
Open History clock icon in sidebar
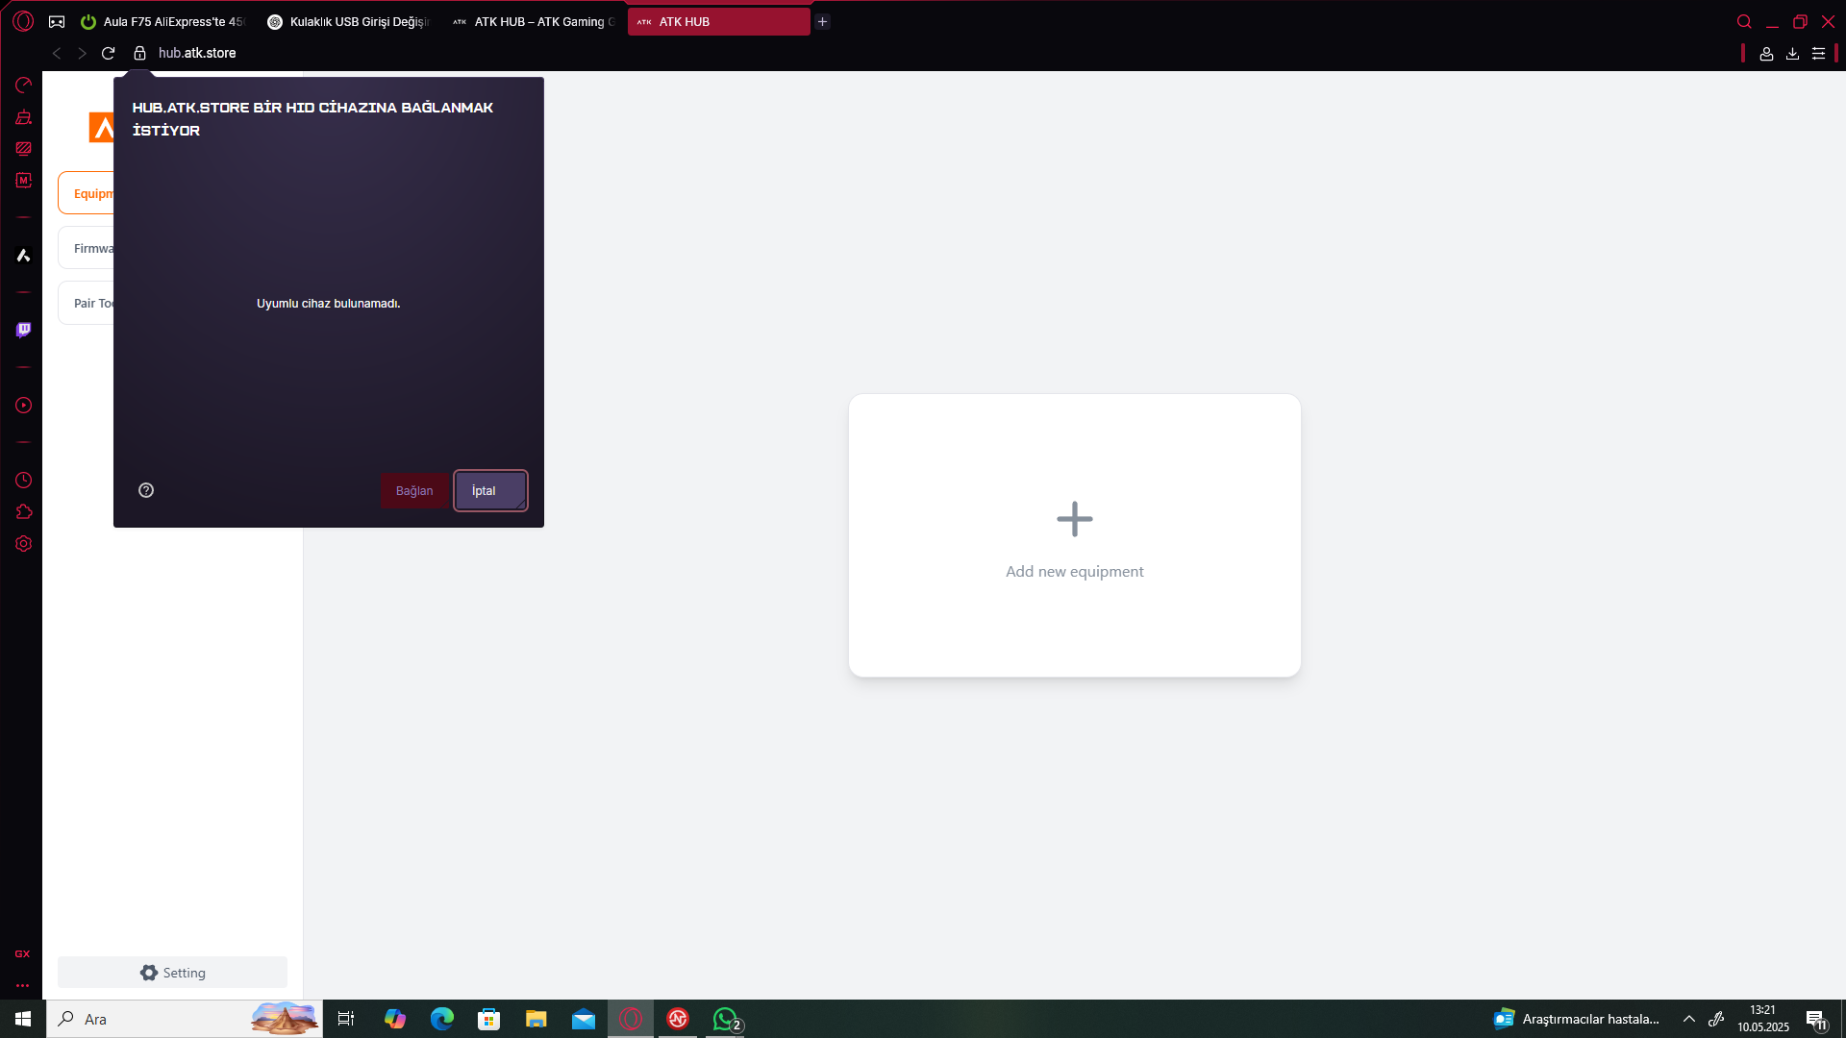click(x=23, y=481)
